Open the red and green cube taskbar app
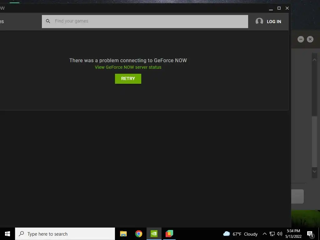Viewport: 320px width, 240px height. (169, 234)
